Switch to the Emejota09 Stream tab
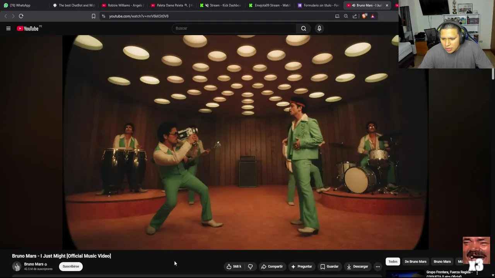Image resolution: width=495 pixels, height=278 pixels. 270,5
